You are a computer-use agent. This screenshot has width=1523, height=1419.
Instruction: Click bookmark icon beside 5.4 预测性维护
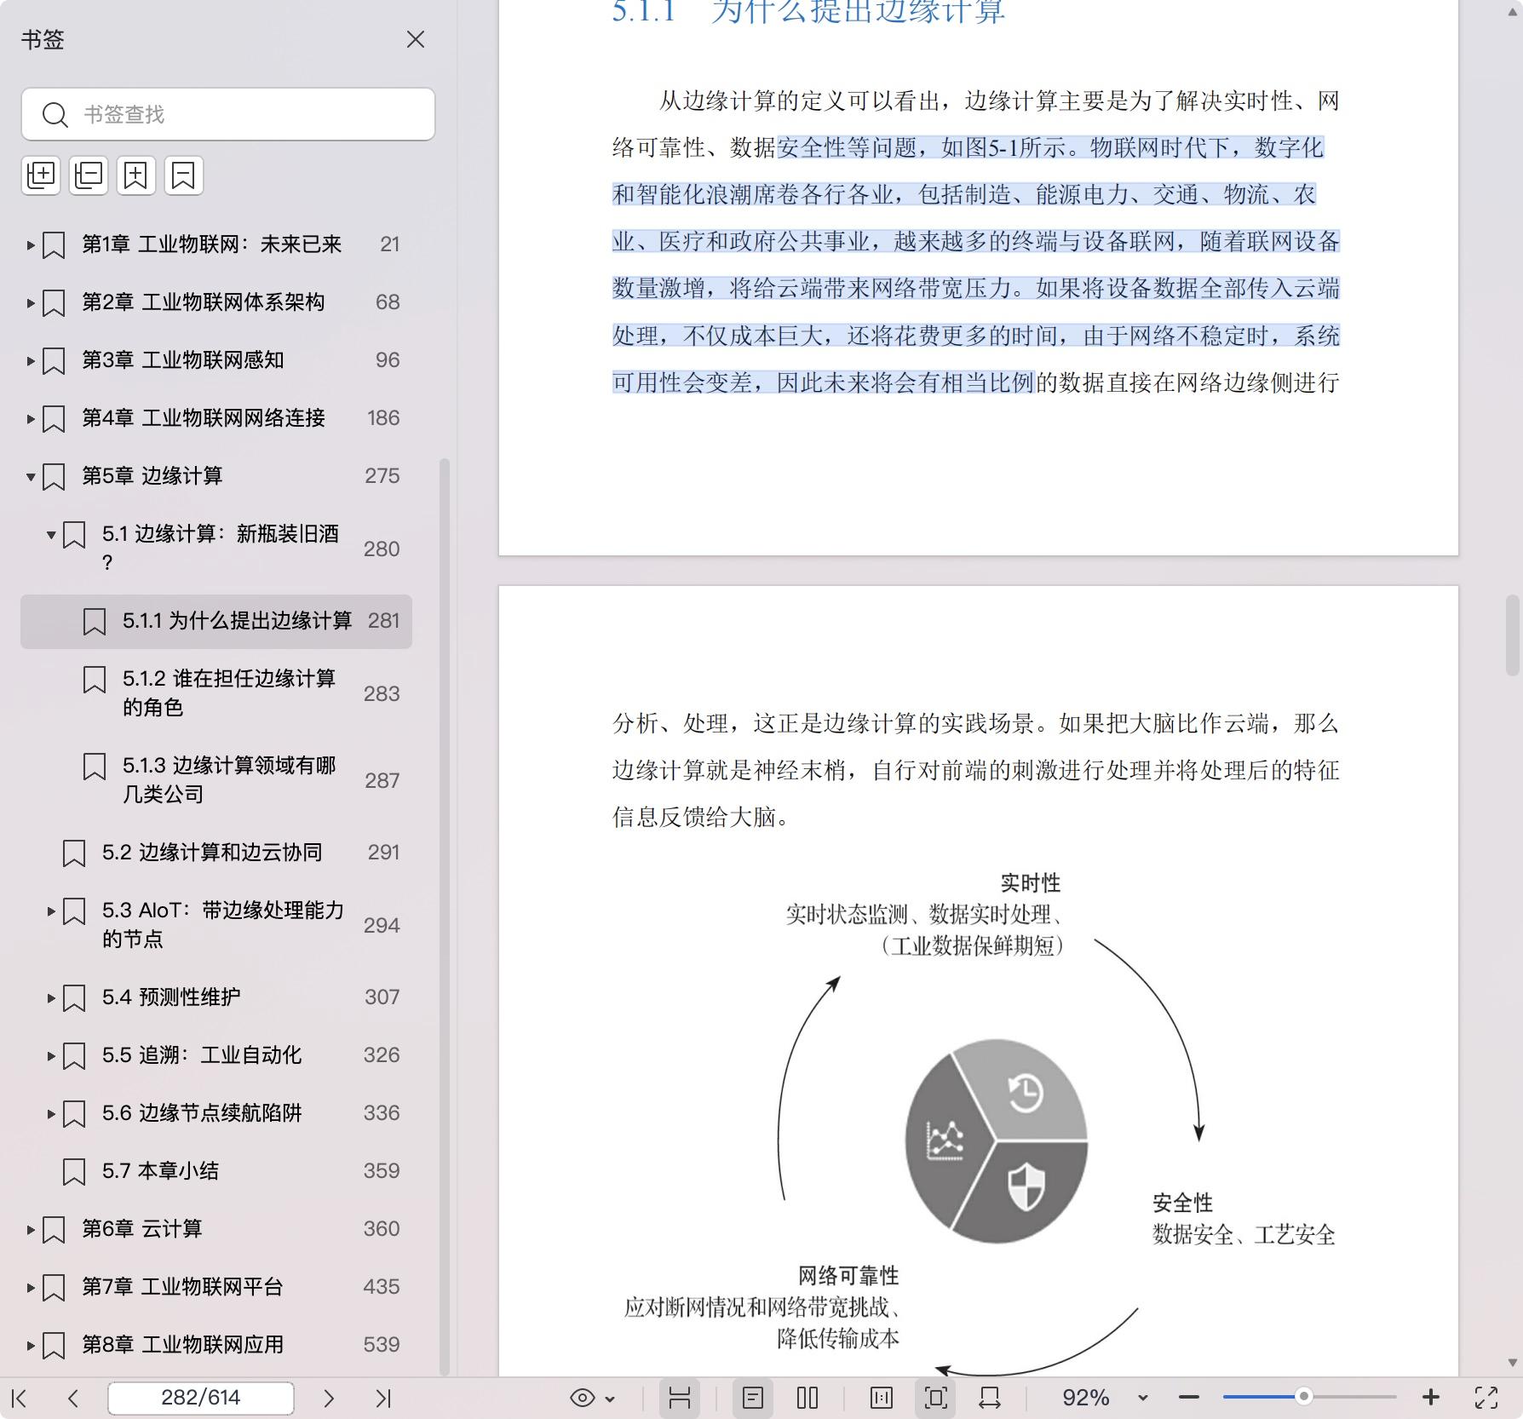(74, 998)
